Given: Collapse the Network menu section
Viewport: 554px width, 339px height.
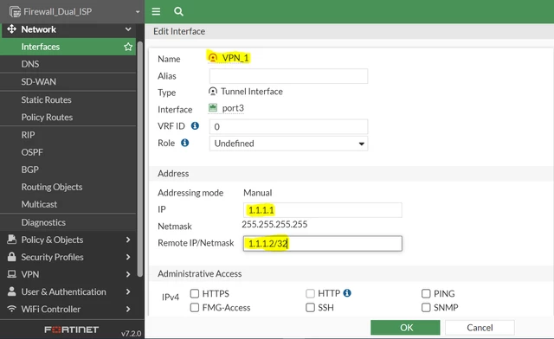Looking at the screenshot, I should 128,29.
